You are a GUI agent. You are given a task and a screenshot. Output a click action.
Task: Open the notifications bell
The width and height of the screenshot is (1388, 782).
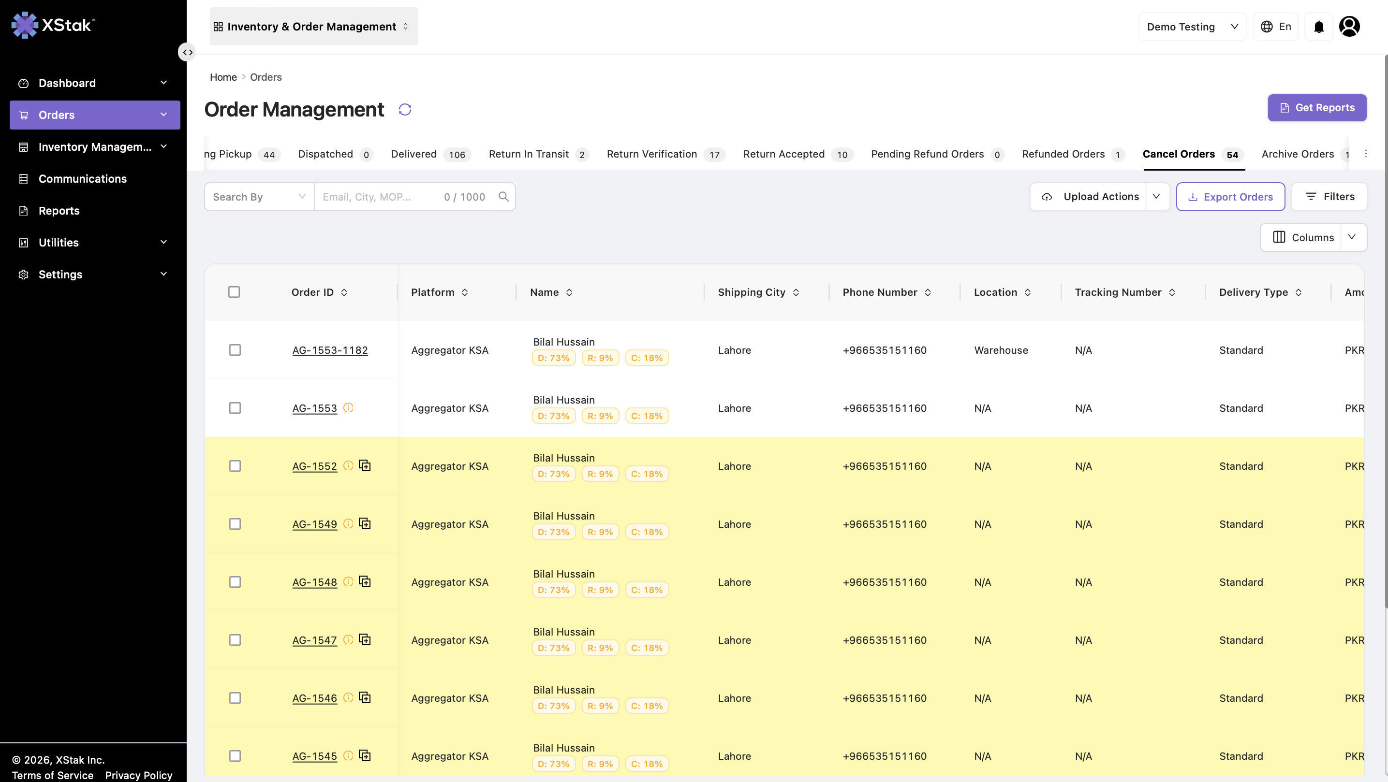click(1318, 27)
